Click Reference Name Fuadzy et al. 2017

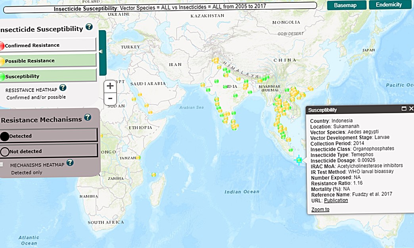click(352, 195)
